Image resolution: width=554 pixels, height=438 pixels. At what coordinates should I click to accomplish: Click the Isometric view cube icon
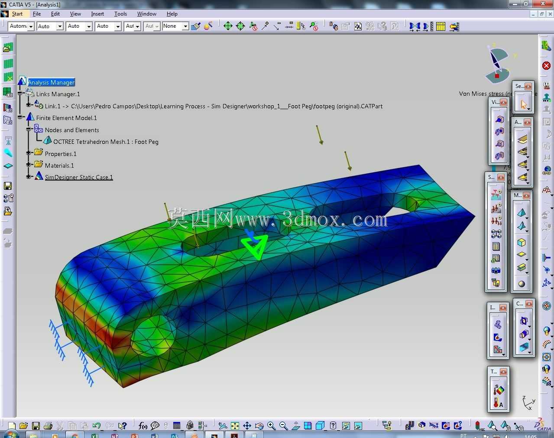(320, 426)
